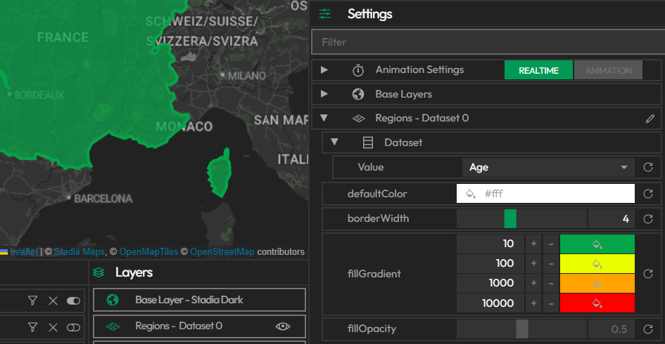Image resolution: width=665 pixels, height=344 pixels.
Task: Reset fillGradient using its refresh icon
Action: pyautogui.click(x=648, y=274)
